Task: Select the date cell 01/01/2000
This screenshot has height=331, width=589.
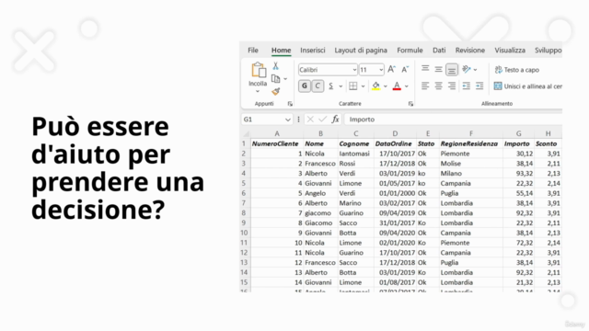Action: tap(395, 193)
